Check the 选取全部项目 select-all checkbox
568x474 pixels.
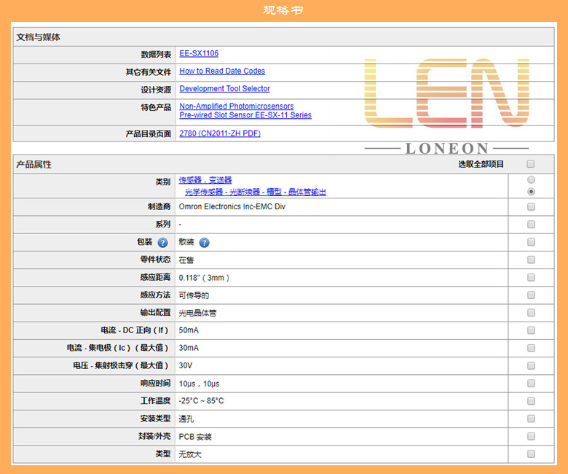pos(531,164)
